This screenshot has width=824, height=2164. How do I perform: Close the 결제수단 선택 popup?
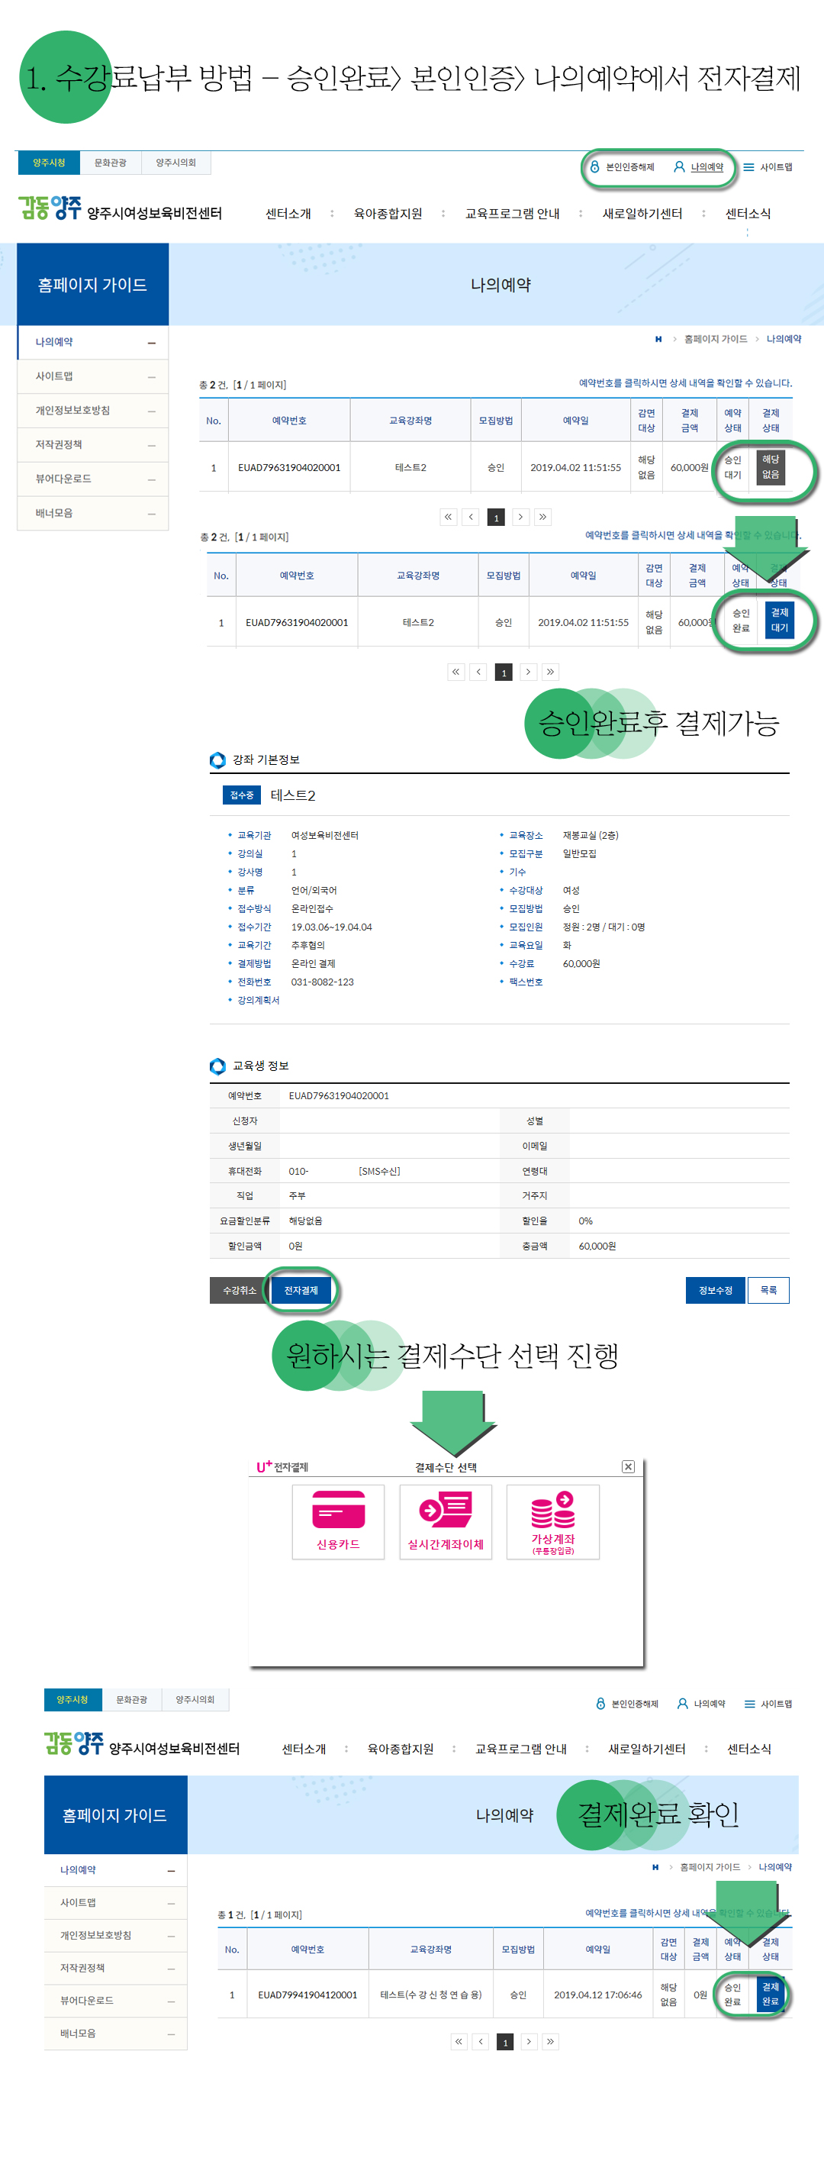coord(627,1466)
